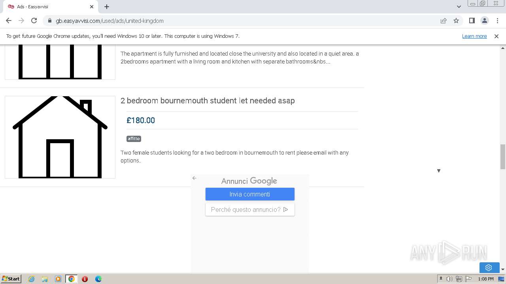The width and height of the screenshot is (506, 284).
Task: Bookmark this tab with star icon
Action: click(x=456, y=21)
